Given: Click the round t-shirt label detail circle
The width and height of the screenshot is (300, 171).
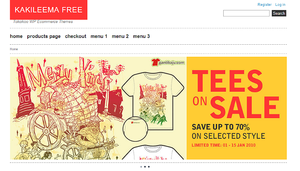Looking at the screenshot, I should 135,129.
